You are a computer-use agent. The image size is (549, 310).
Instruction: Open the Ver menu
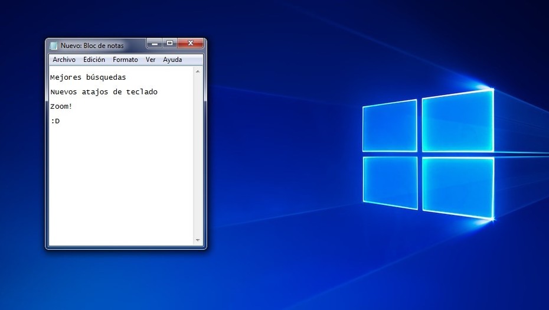click(151, 60)
